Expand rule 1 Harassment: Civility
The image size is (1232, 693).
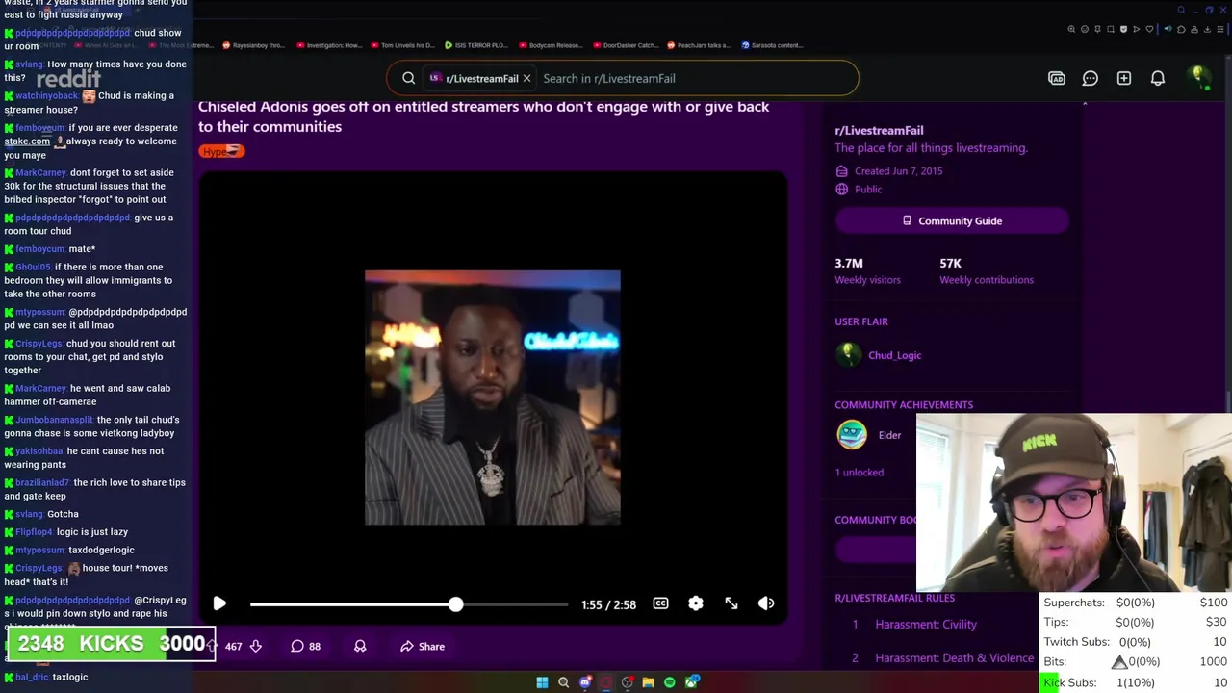(x=926, y=625)
